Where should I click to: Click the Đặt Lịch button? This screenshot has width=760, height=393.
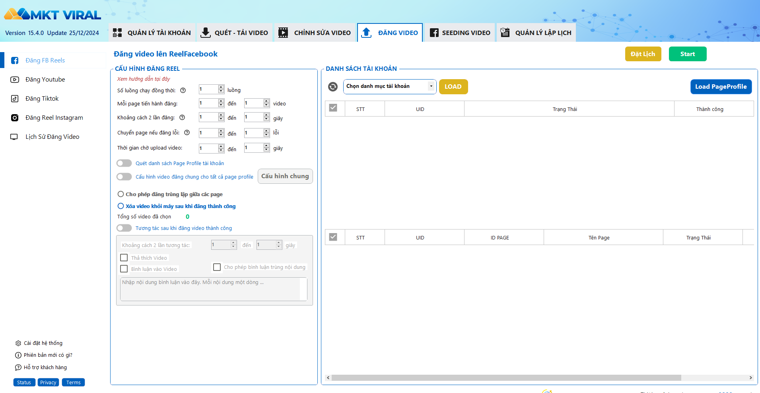tap(643, 54)
